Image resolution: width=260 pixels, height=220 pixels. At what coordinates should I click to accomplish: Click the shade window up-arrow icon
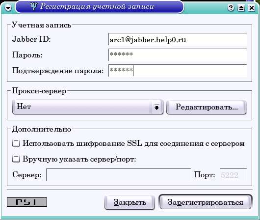241,8
